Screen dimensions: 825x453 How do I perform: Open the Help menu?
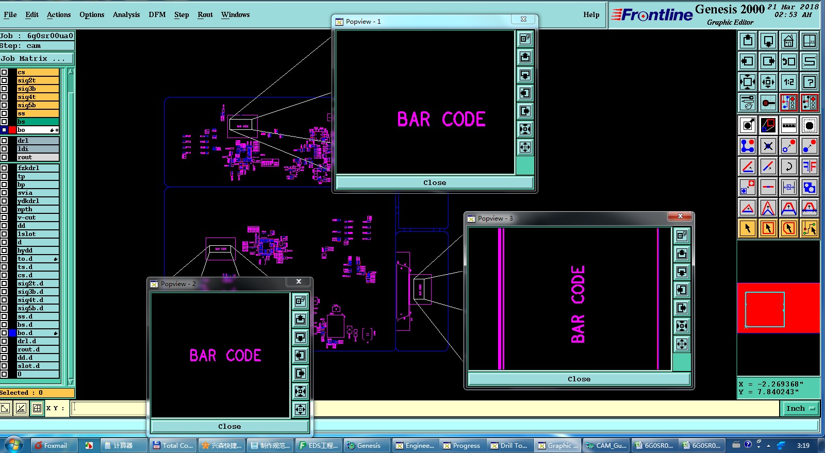coord(591,14)
